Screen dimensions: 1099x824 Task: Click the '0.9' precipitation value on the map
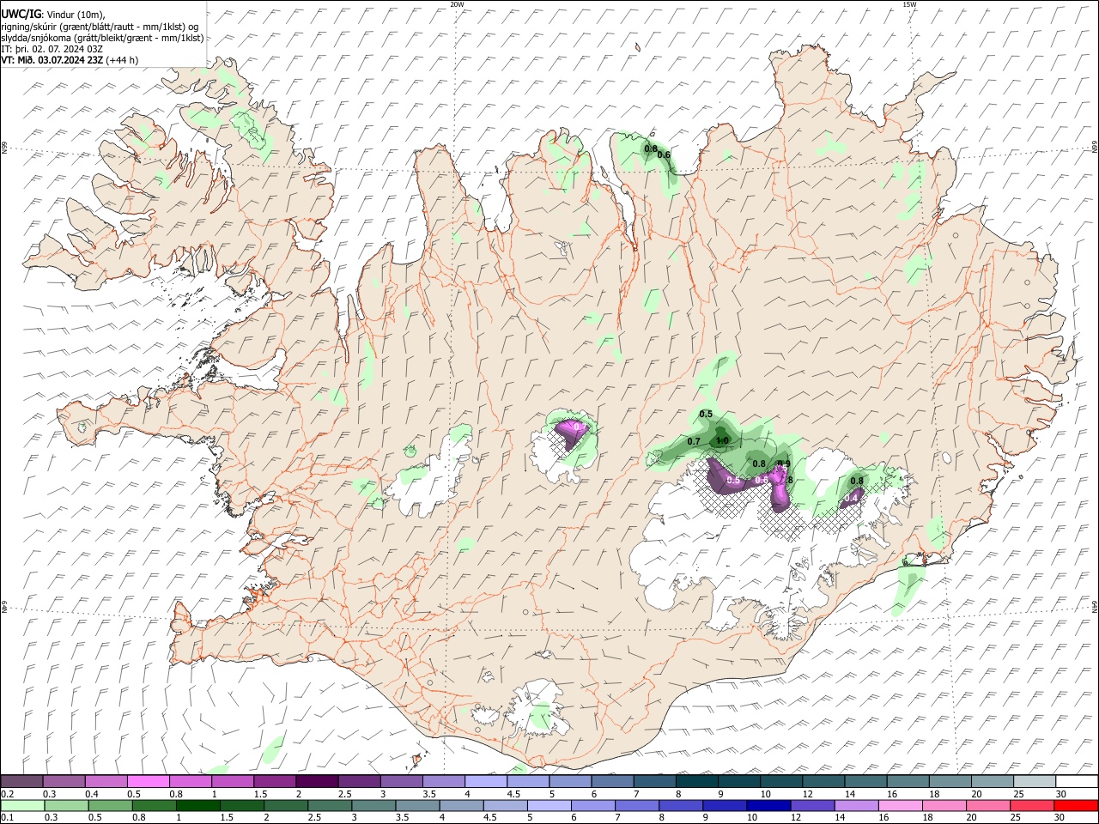(x=783, y=464)
